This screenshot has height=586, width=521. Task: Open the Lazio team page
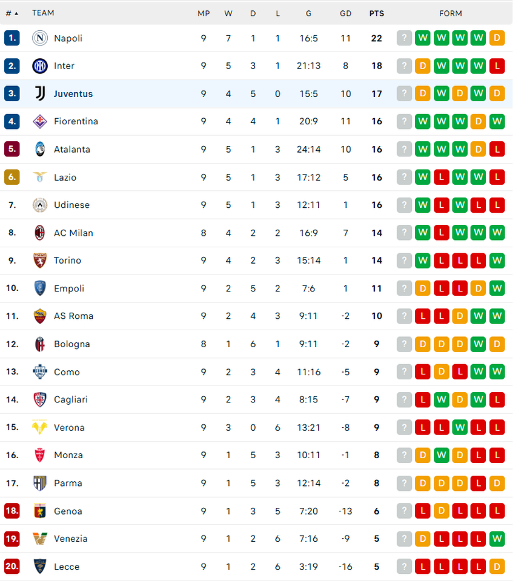pos(65,177)
